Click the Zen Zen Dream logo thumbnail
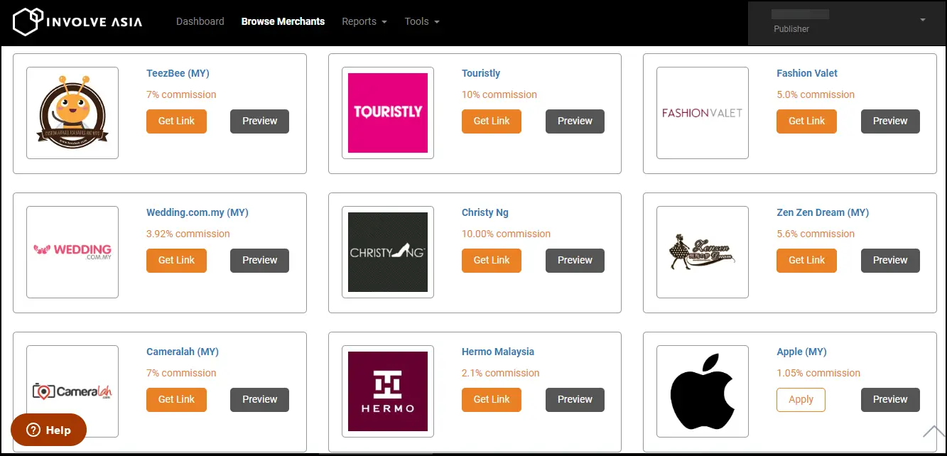This screenshot has width=947, height=456. pyautogui.click(x=703, y=252)
